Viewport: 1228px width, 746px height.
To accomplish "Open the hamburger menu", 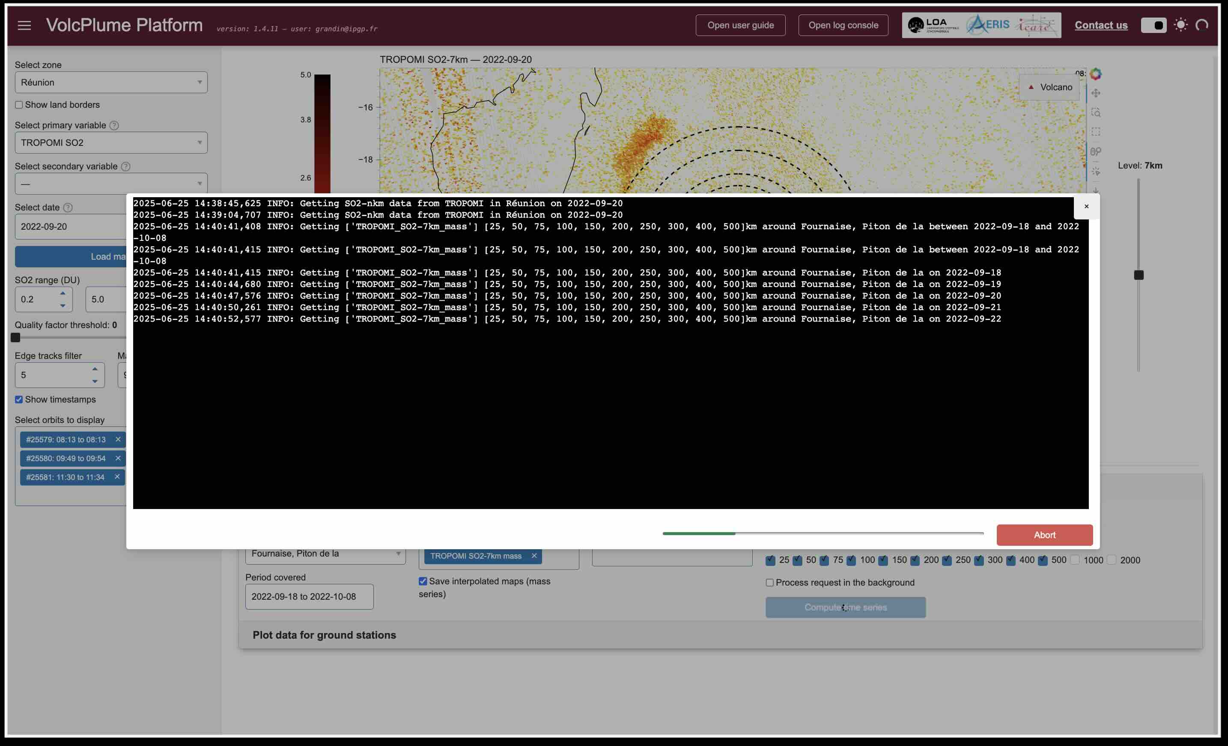I will click(x=24, y=25).
